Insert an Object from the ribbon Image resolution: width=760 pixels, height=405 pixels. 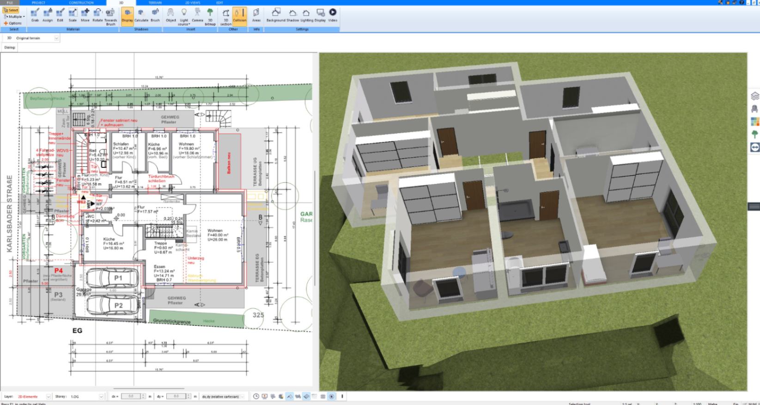(x=171, y=15)
